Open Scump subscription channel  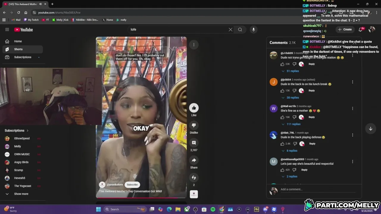coord(23,170)
